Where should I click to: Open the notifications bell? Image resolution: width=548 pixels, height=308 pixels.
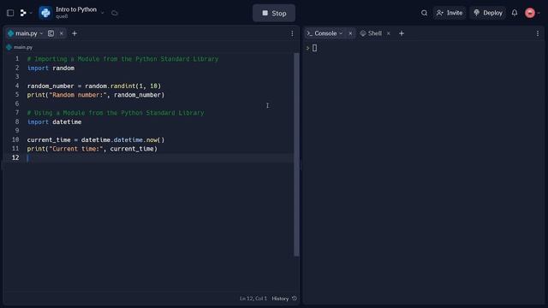pos(515,13)
